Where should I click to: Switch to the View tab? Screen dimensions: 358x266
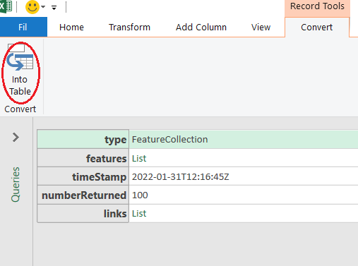pyautogui.click(x=261, y=28)
